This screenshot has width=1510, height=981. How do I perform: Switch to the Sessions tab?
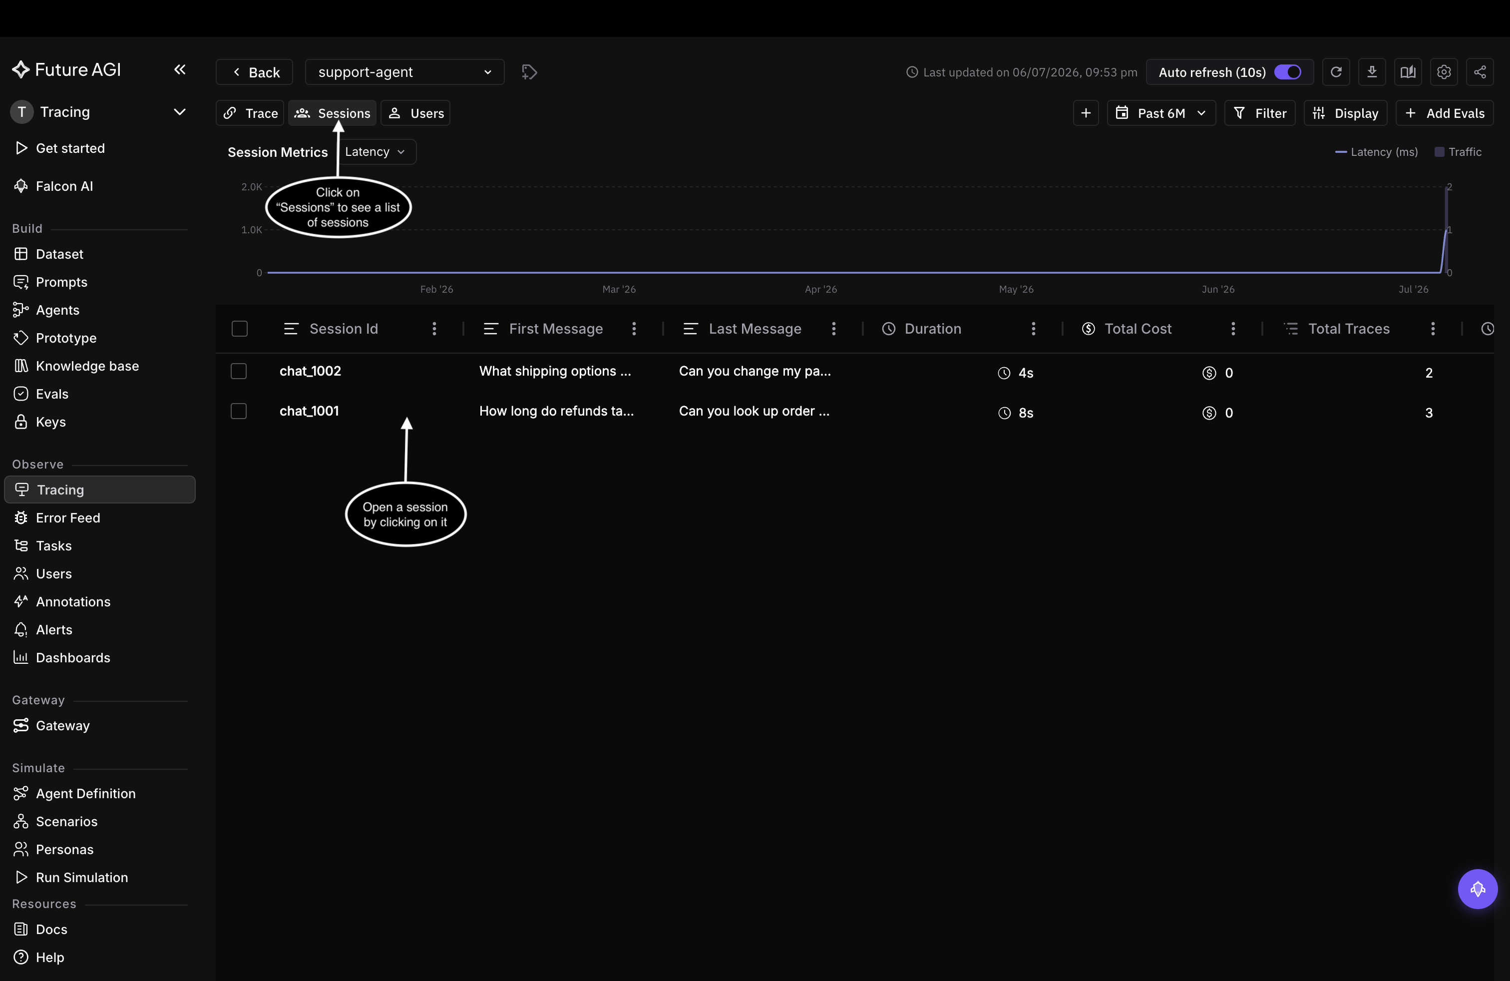coord(333,113)
